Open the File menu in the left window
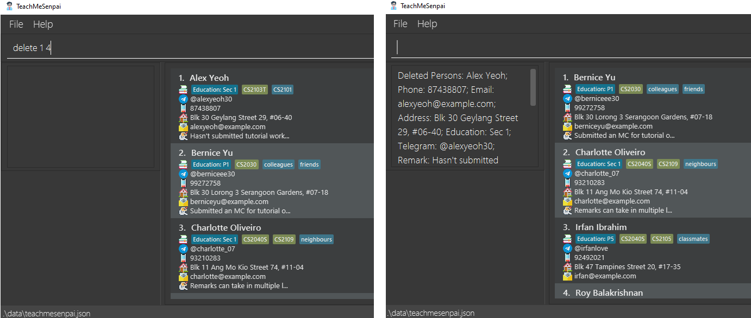The width and height of the screenshot is (751, 318). (x=16, y=24)
